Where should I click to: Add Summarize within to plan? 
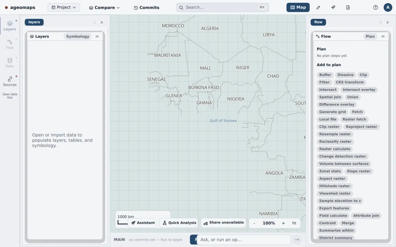point(337,231)
